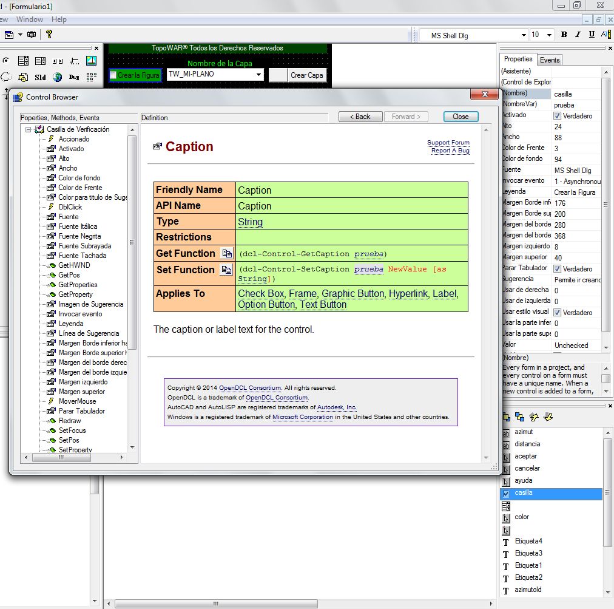Select the Dwg preview control tool
The image size is (614, 609).
(74, 77)
